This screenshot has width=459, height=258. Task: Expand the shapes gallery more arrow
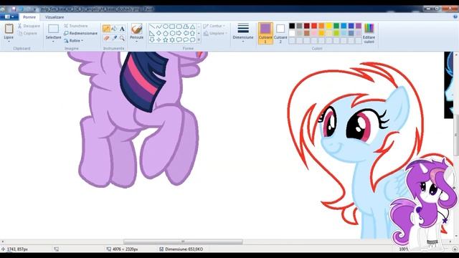click(x=199, y=40)
